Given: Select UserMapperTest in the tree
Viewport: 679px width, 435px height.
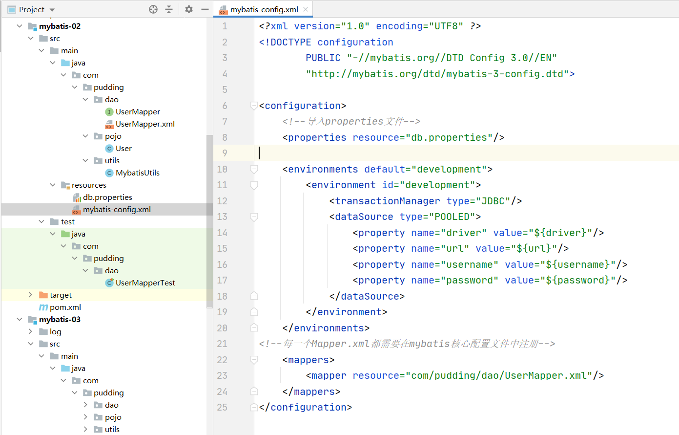Looking at the screenshot, I should coord(145,283).
